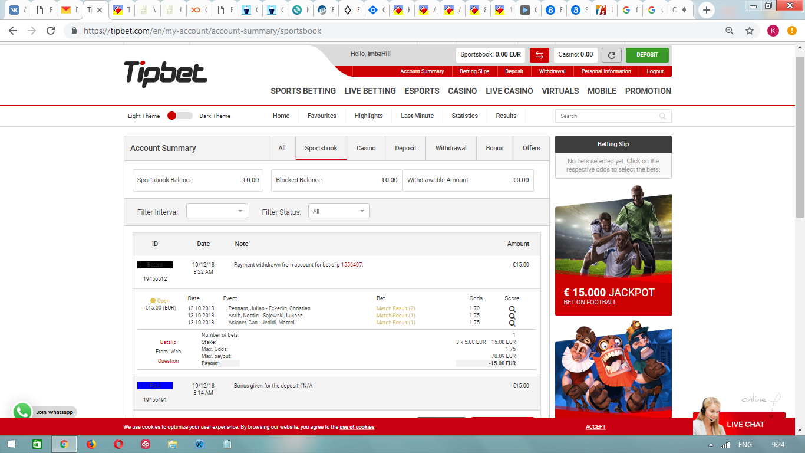Close the active Tipbet browser tab

(100, 10)
